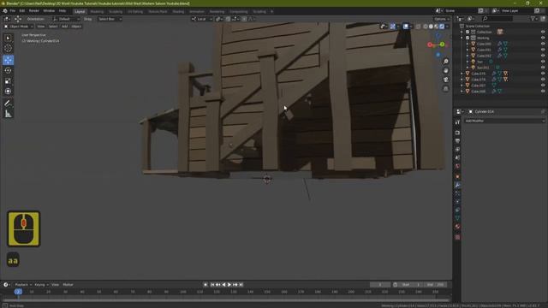
Task: Open the Physics properties tab
Action: coord(457,202)
